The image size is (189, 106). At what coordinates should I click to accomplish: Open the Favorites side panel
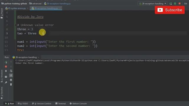2,93
